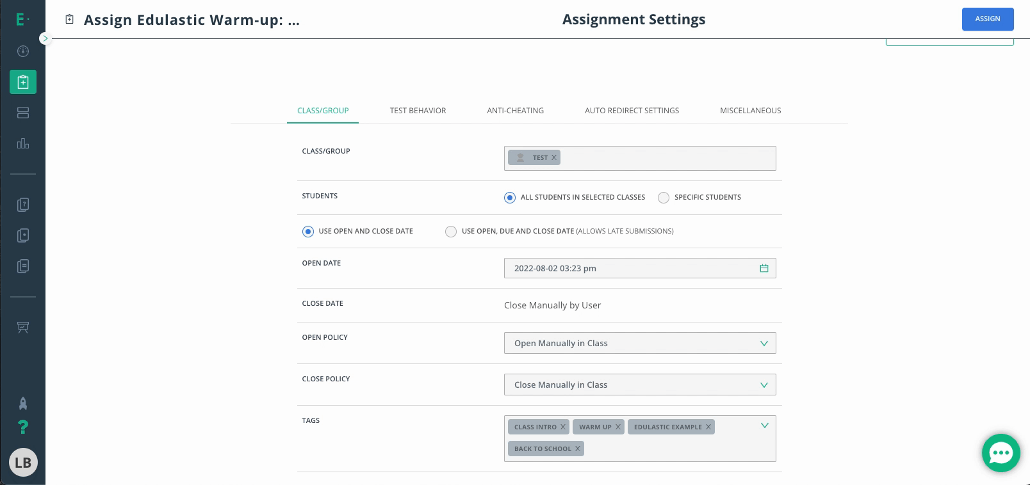
Task: Choose the Specific Students option
Action: (664, 198)
